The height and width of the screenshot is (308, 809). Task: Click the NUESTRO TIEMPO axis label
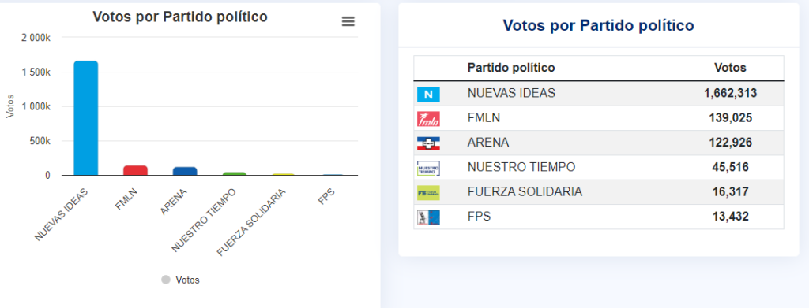tap(203, 221)
